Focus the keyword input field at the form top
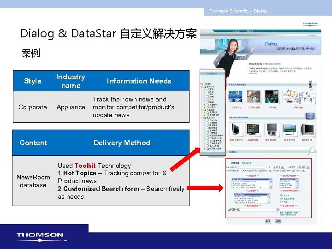 (x=252, y=167)
